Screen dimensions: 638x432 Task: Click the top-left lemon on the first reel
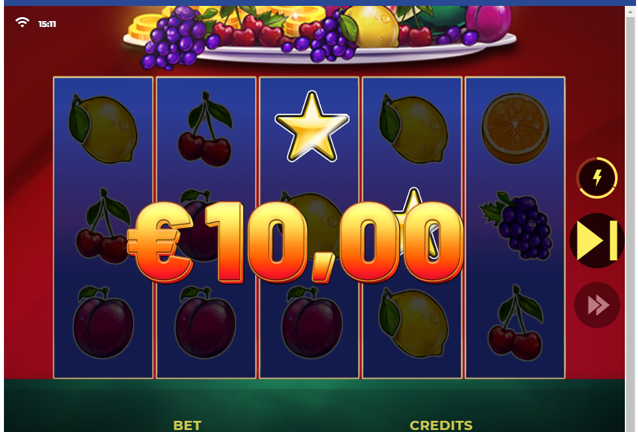tap(103, 129)
